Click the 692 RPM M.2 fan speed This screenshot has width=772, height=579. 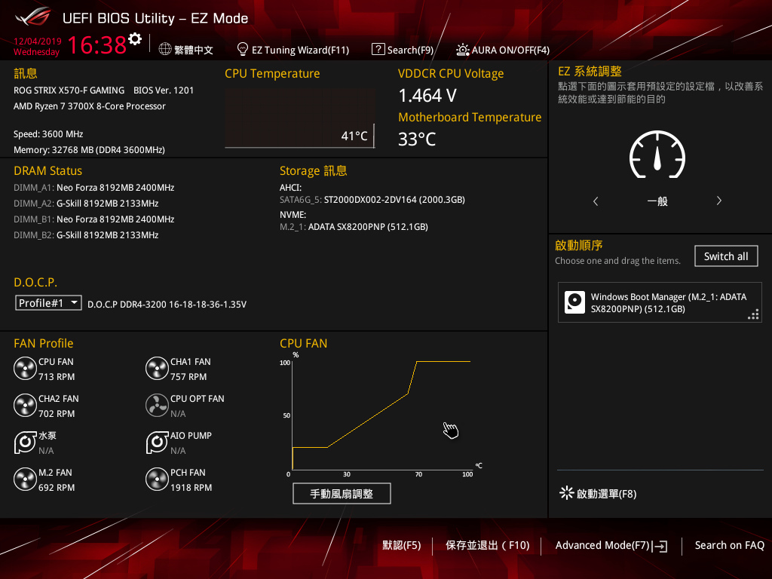[x=57, y=488]
